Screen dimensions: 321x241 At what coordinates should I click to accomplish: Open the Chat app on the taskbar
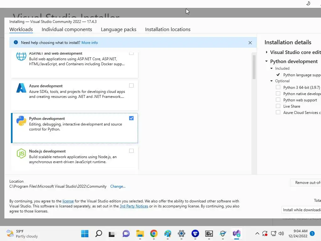[x=126, y=233]
